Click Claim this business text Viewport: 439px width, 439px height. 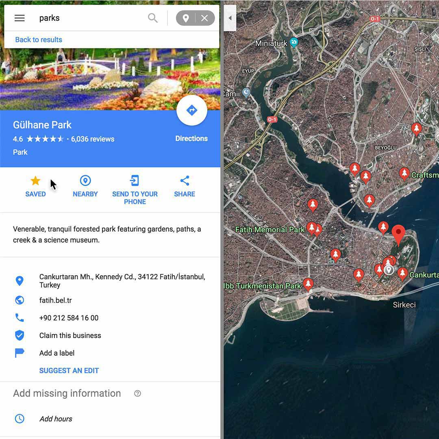70,336
